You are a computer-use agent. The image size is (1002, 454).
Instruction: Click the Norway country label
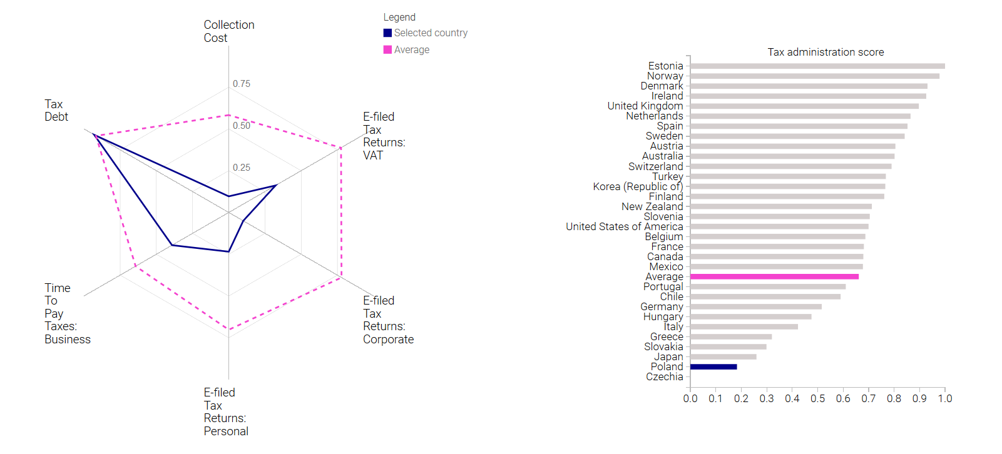pos(665,76)
